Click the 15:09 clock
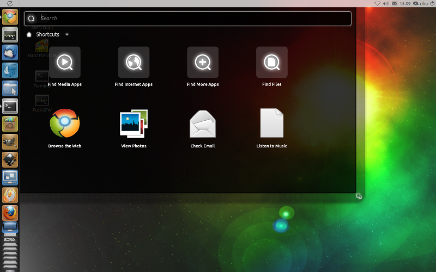436x272 pixels. pos(405,4)
